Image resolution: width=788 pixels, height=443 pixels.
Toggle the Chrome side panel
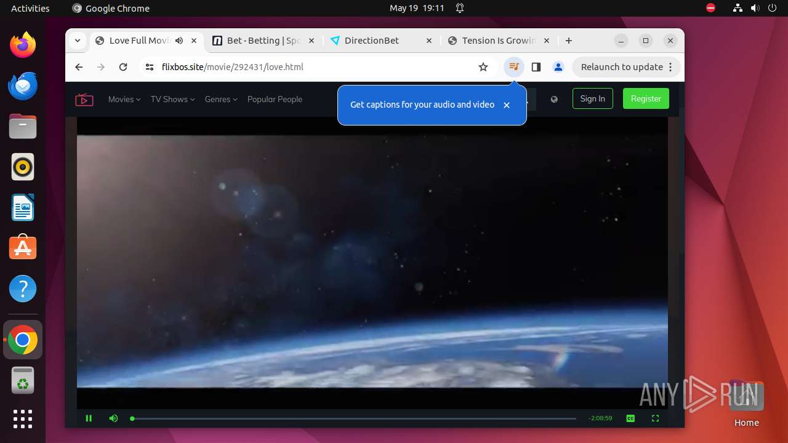tap(536, 67)
